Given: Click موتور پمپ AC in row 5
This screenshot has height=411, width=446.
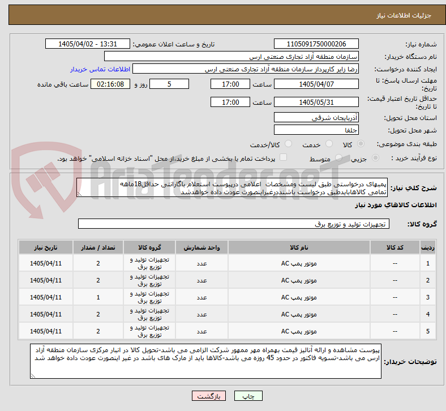Looking at the screenshot, I should [x=299, y=331].
